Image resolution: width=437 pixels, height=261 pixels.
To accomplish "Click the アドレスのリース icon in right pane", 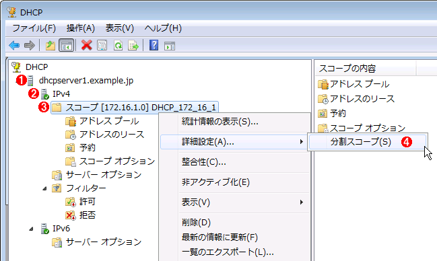I will (323, 99).
